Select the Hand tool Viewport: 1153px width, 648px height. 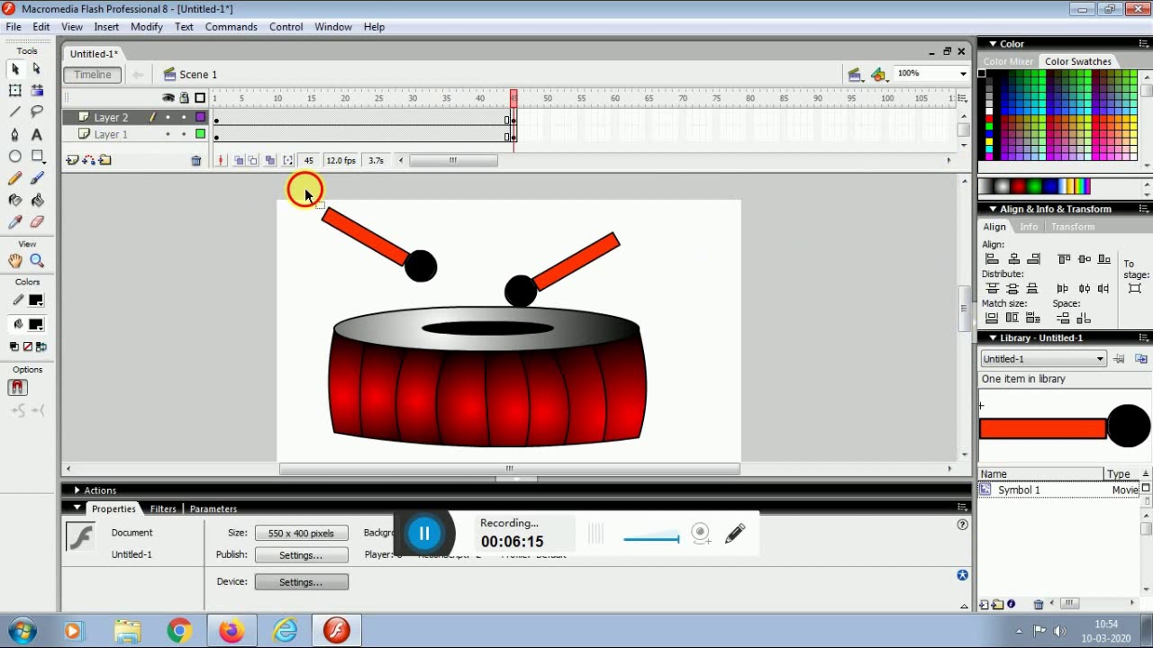pyautogui.click(x=15, y=261)
